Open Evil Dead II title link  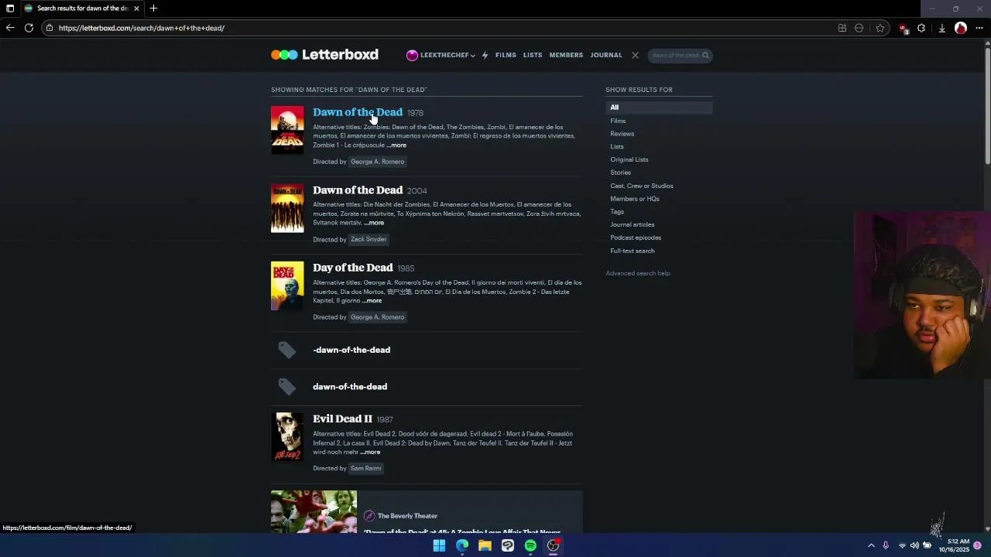(x=342, y=419)
